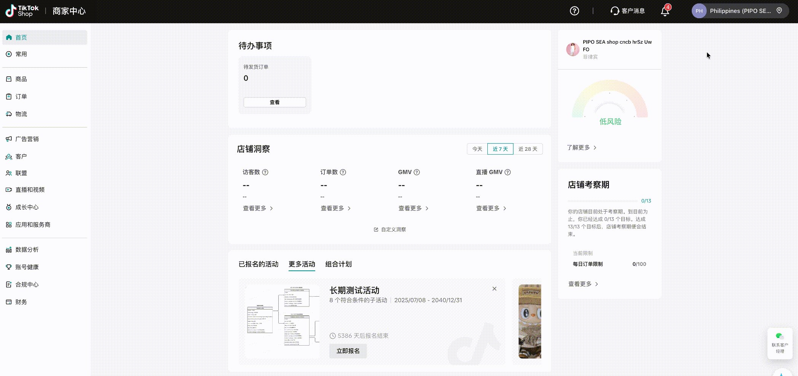Click the customer messages headset icon

coord(614,11)
